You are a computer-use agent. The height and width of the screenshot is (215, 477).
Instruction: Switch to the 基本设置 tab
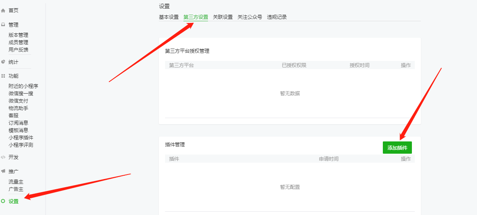point(169,17)
